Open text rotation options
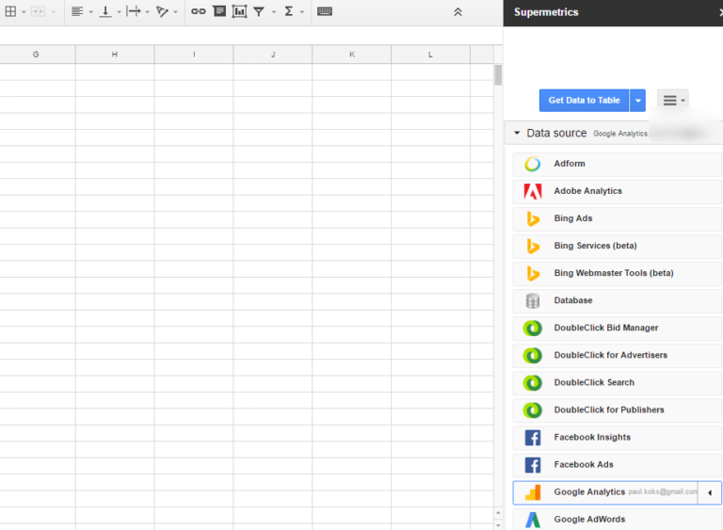This screenshot has width=723, height=530. [x=162, y=11]
